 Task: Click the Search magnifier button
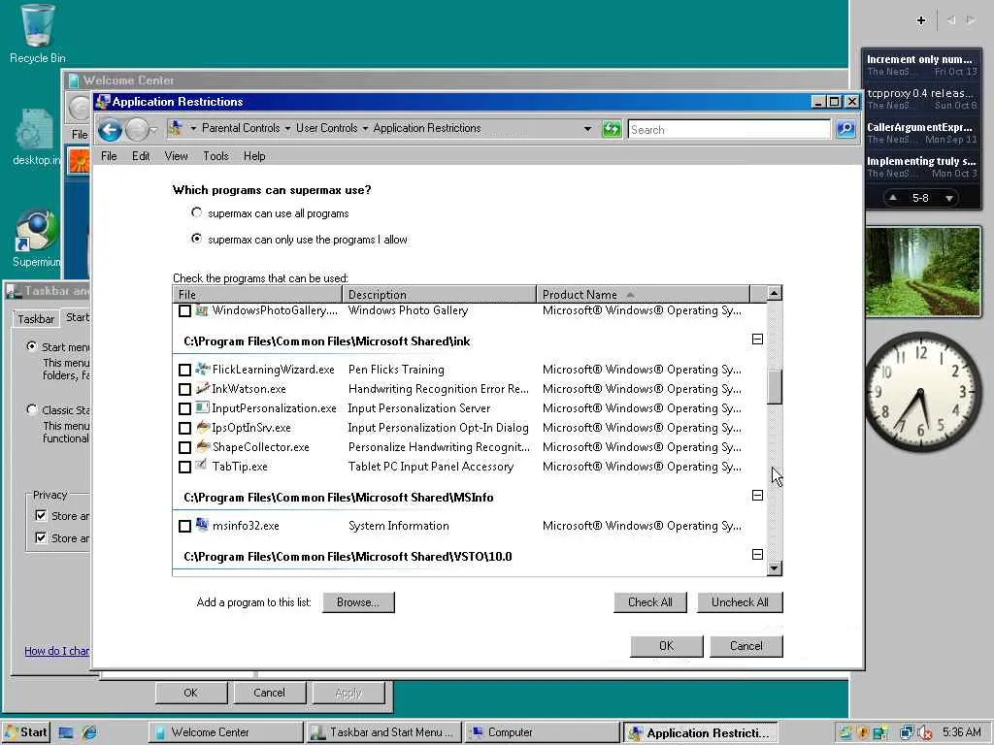click(845, 129)
